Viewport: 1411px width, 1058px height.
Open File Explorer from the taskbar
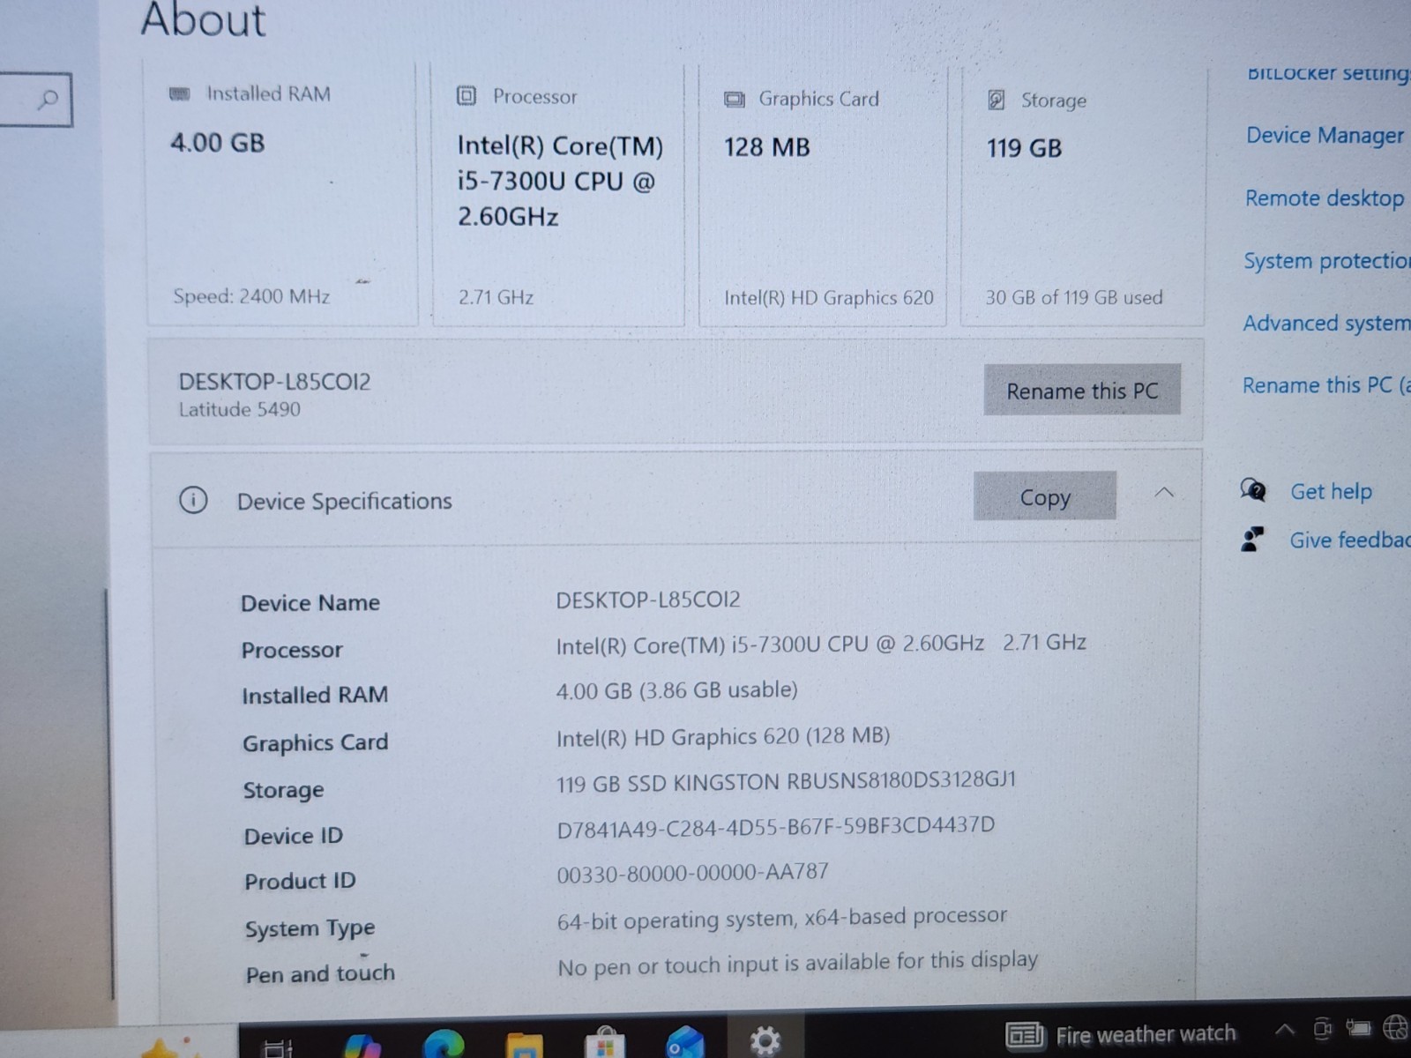[x=524, y=1045]
